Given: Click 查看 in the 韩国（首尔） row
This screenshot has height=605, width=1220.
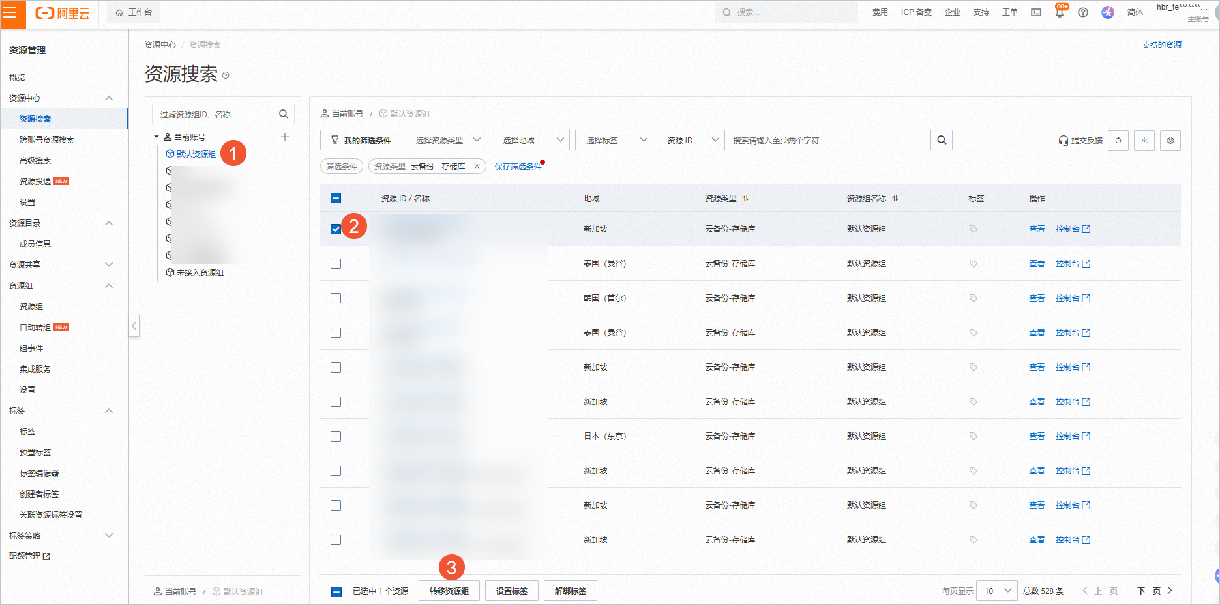Looking at the screenshot, I should pos(1037,298).
